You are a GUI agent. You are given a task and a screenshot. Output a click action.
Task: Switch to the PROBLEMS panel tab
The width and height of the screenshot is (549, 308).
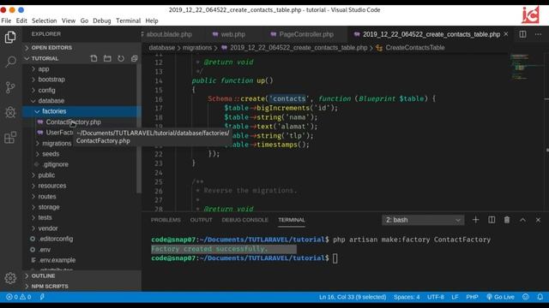166,220
